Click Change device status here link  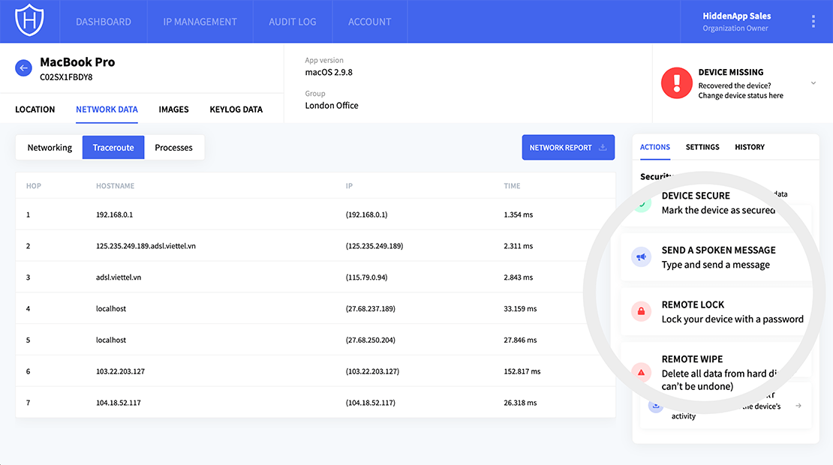coord(741,95)
